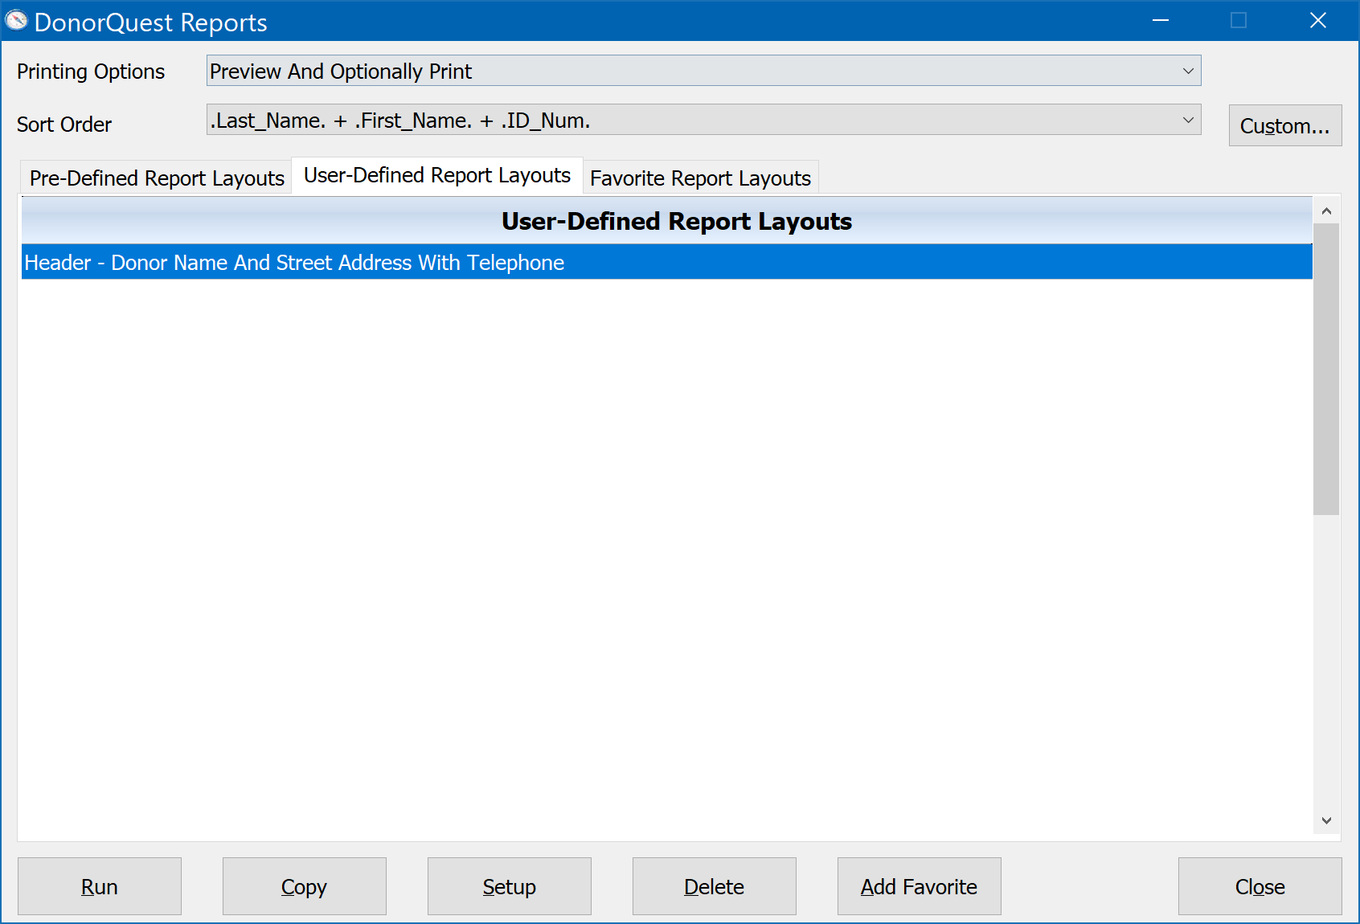Open the Printing Options dropdown
The image size is (1360, 924).
[x=703, y=71]
